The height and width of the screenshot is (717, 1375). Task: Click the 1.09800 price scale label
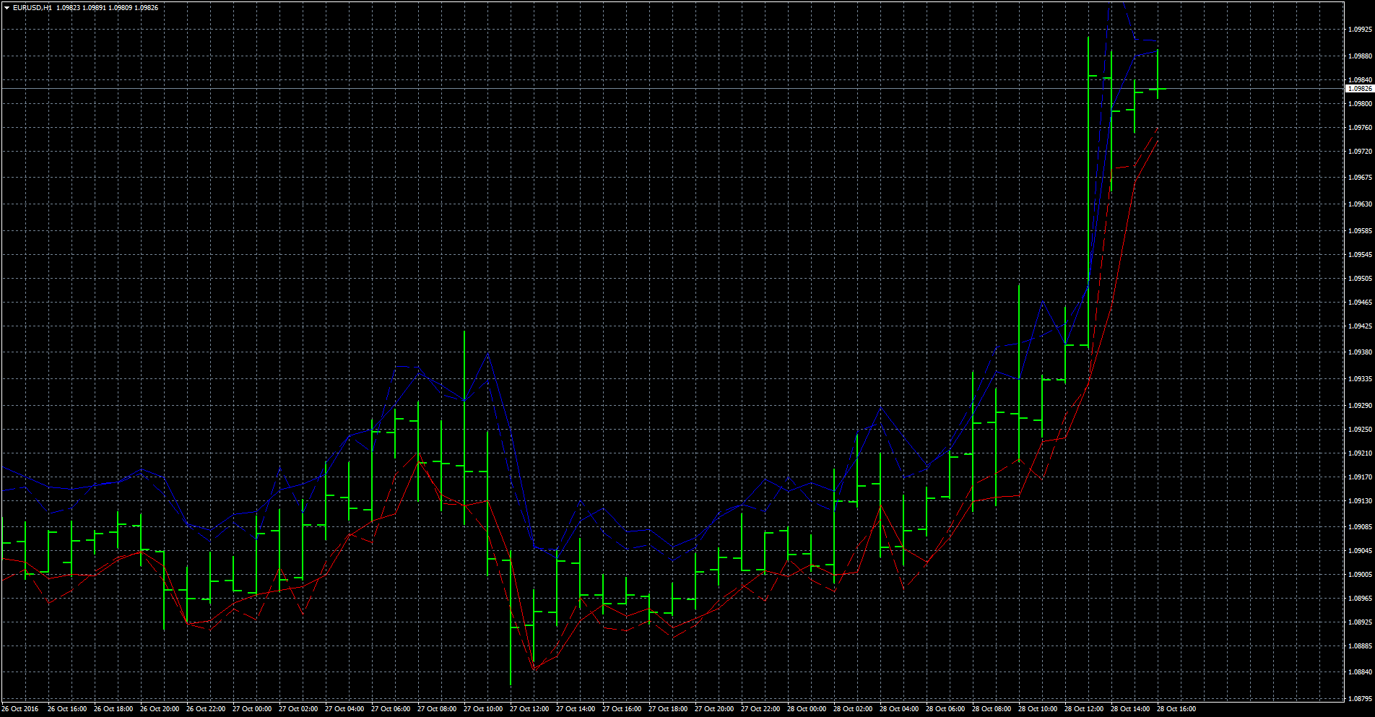pos(1360,104)
